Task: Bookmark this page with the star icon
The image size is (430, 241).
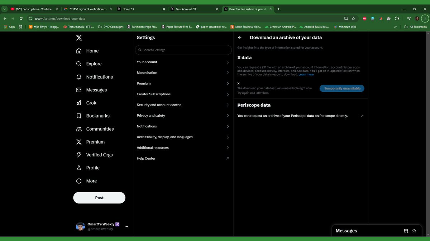Action: click(353, 18)
